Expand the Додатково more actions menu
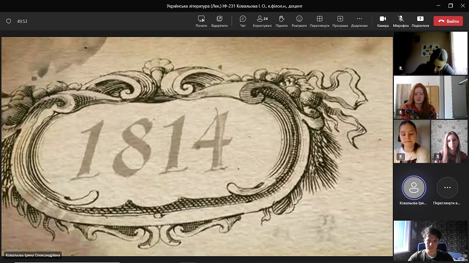This screenshot has width=469, height=263. click(x=359, y=19)
